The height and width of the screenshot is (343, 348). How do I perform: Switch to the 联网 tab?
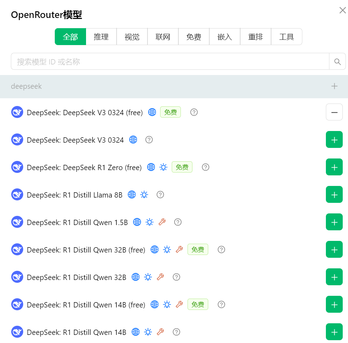coord(163,37)
